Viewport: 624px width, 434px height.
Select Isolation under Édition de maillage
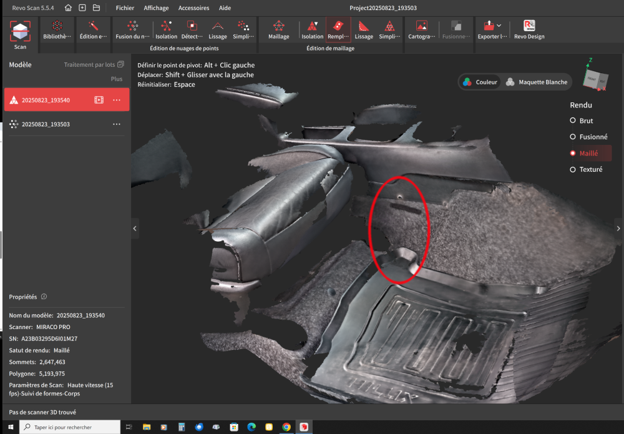click(313, 30)
